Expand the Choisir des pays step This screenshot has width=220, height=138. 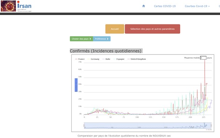click(81, 39)
